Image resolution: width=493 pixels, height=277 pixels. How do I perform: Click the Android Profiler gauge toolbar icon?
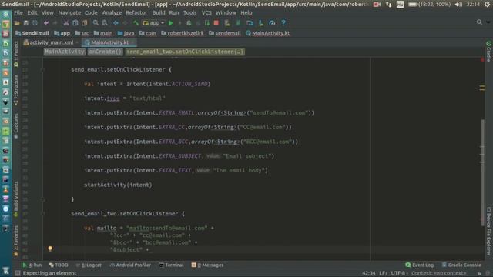[x=272, y=23]
